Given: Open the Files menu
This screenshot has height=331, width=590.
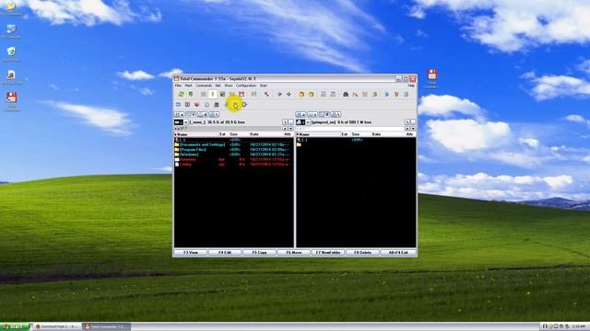Looking at the screenshot, I should tap(178, 86).
